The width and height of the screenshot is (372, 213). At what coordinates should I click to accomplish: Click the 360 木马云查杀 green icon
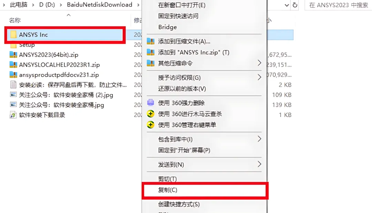(151, 114)
